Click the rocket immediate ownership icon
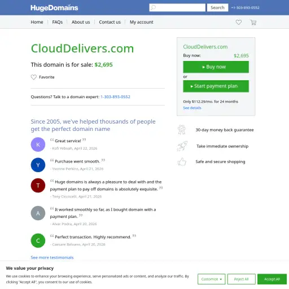 pyautogui.click(x=182, y=146)
